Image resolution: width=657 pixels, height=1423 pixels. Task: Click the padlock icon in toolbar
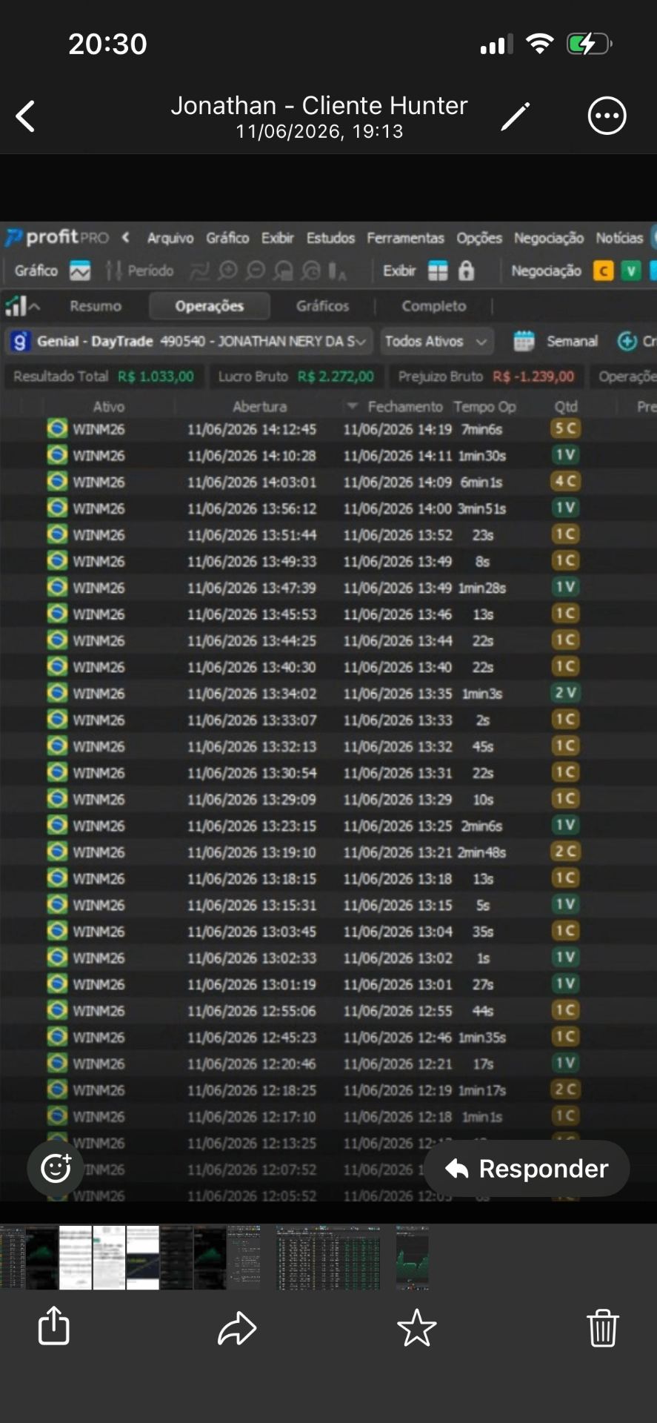pos(466,271)
